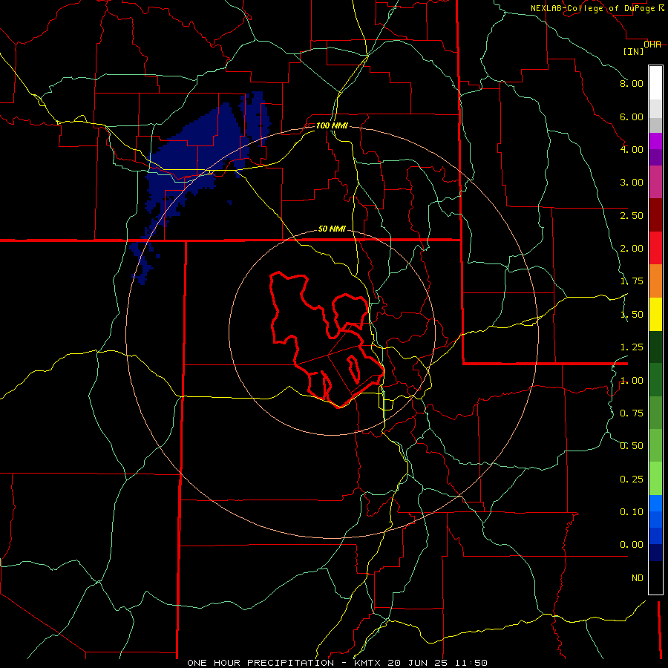Click the 8.00 legend value

632,83
